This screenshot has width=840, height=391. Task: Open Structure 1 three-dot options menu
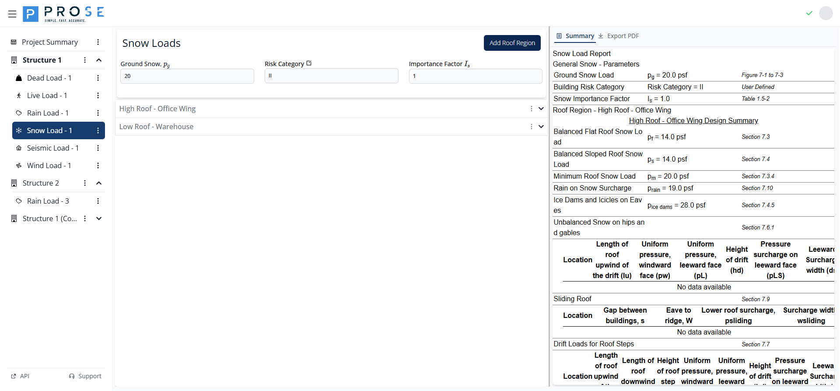tap(85, 60)
